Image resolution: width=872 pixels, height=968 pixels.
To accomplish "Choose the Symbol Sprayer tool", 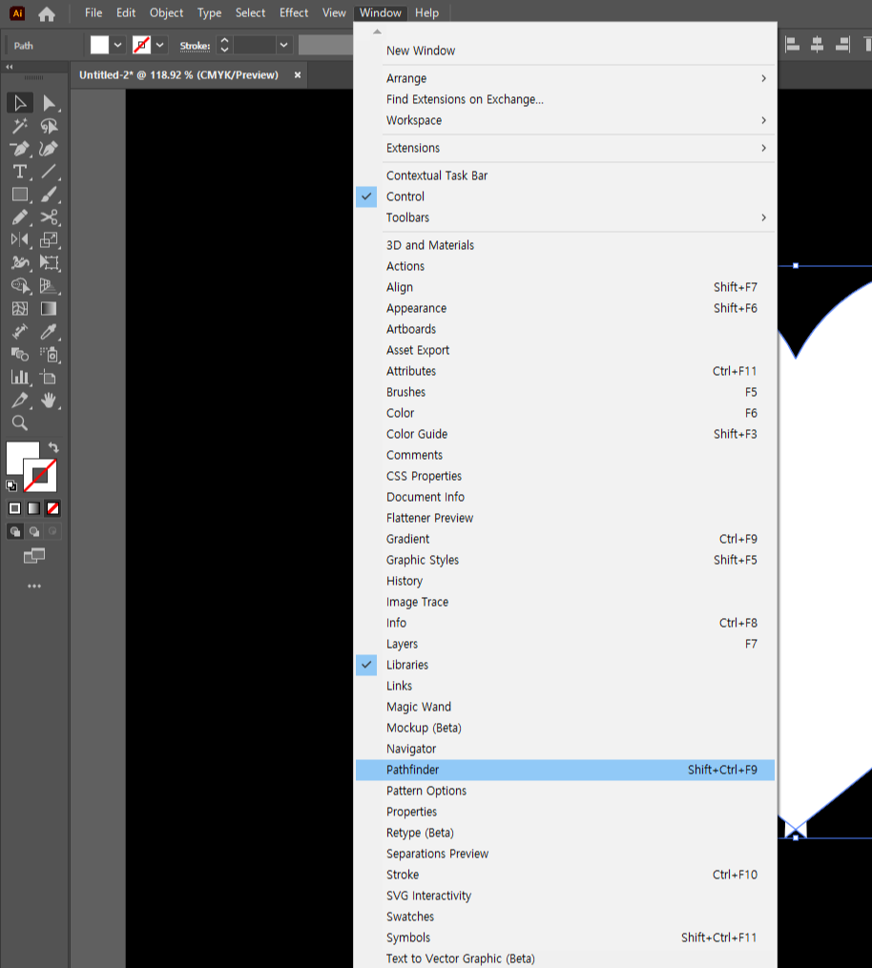I will click(x=49, y=355).
